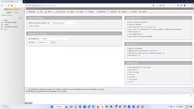194x109 pixels.
Task: Click the link-with-main-panel icon in sidebar
Action: 21,18
